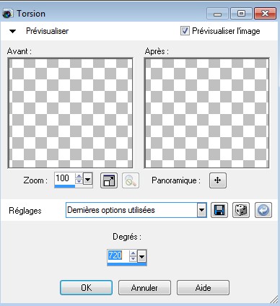Open the Degrés slider dropdown arrow
280x306 pixels.
pos(142,257)
